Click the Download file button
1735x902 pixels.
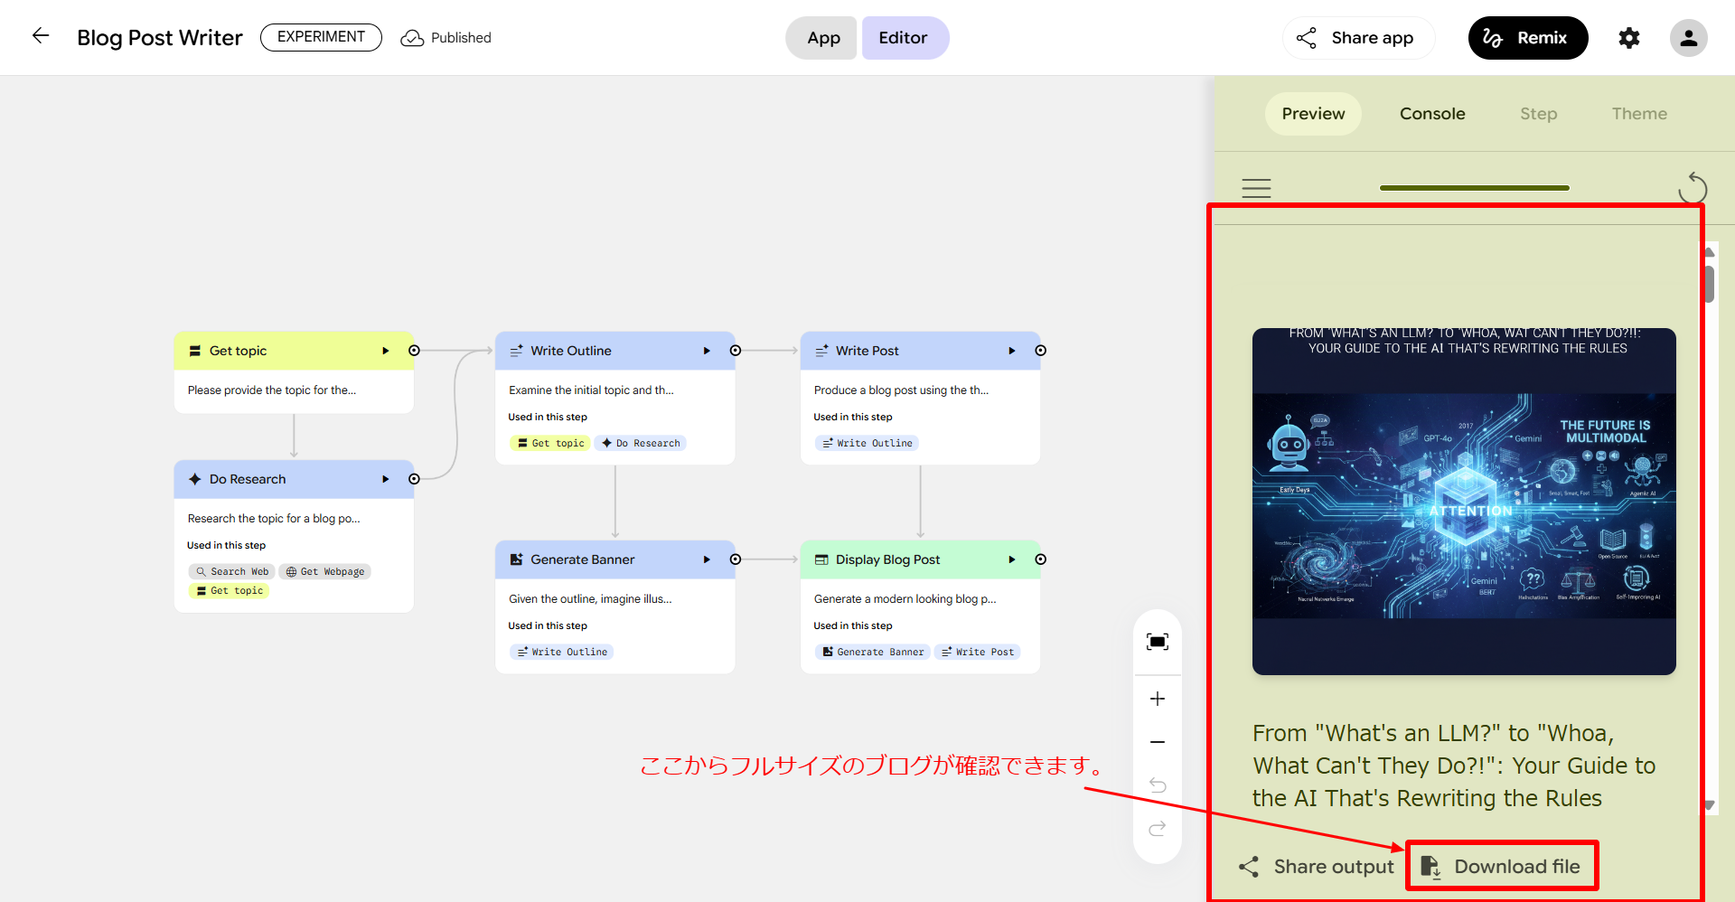1502,866
